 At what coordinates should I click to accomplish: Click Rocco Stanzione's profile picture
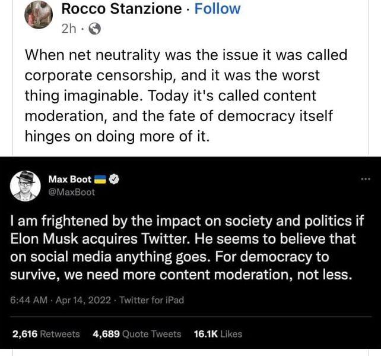pos(39,14)
